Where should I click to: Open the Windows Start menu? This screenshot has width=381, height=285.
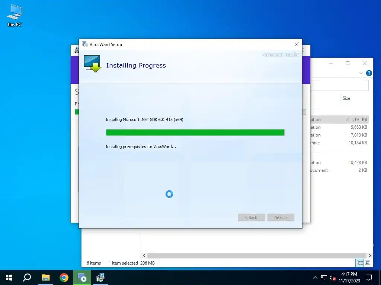[9, 278]
